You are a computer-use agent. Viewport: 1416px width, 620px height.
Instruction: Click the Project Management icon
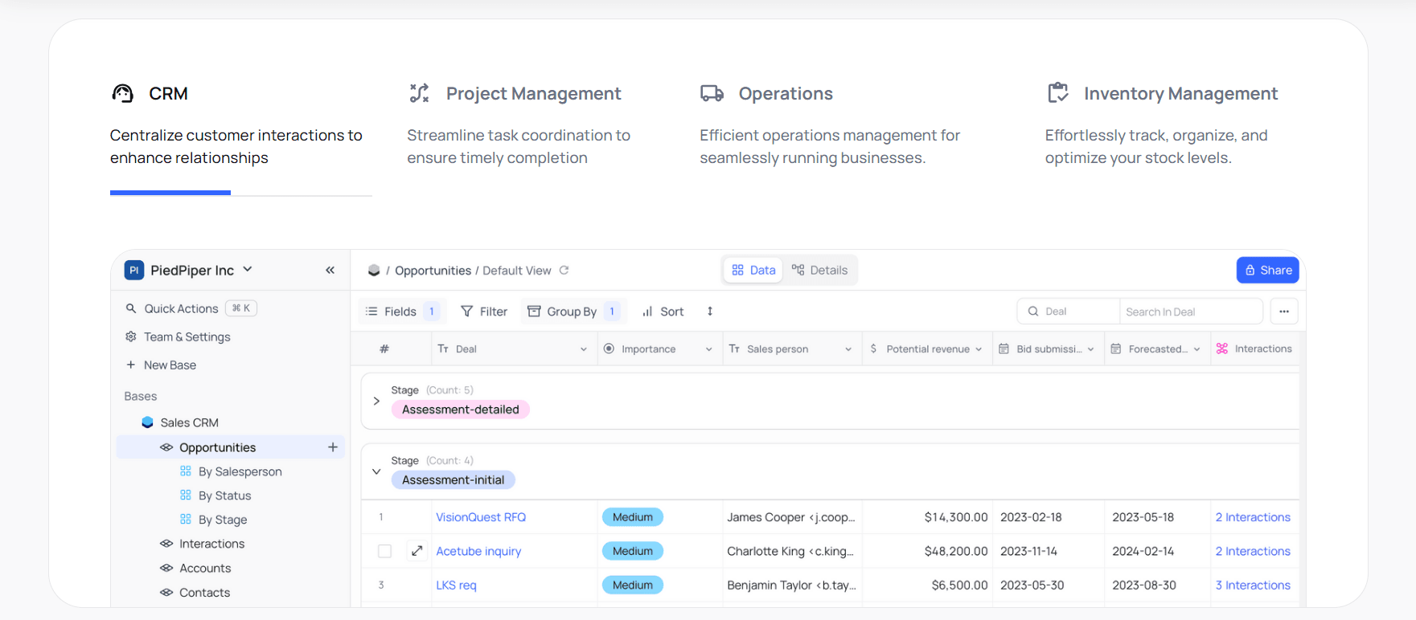tap(419, 93)
